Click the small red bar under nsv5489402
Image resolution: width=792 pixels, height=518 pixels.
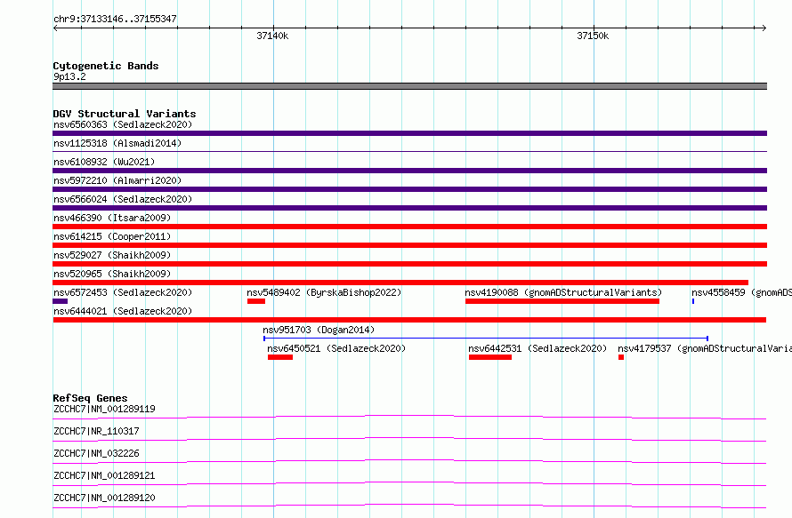256,301
